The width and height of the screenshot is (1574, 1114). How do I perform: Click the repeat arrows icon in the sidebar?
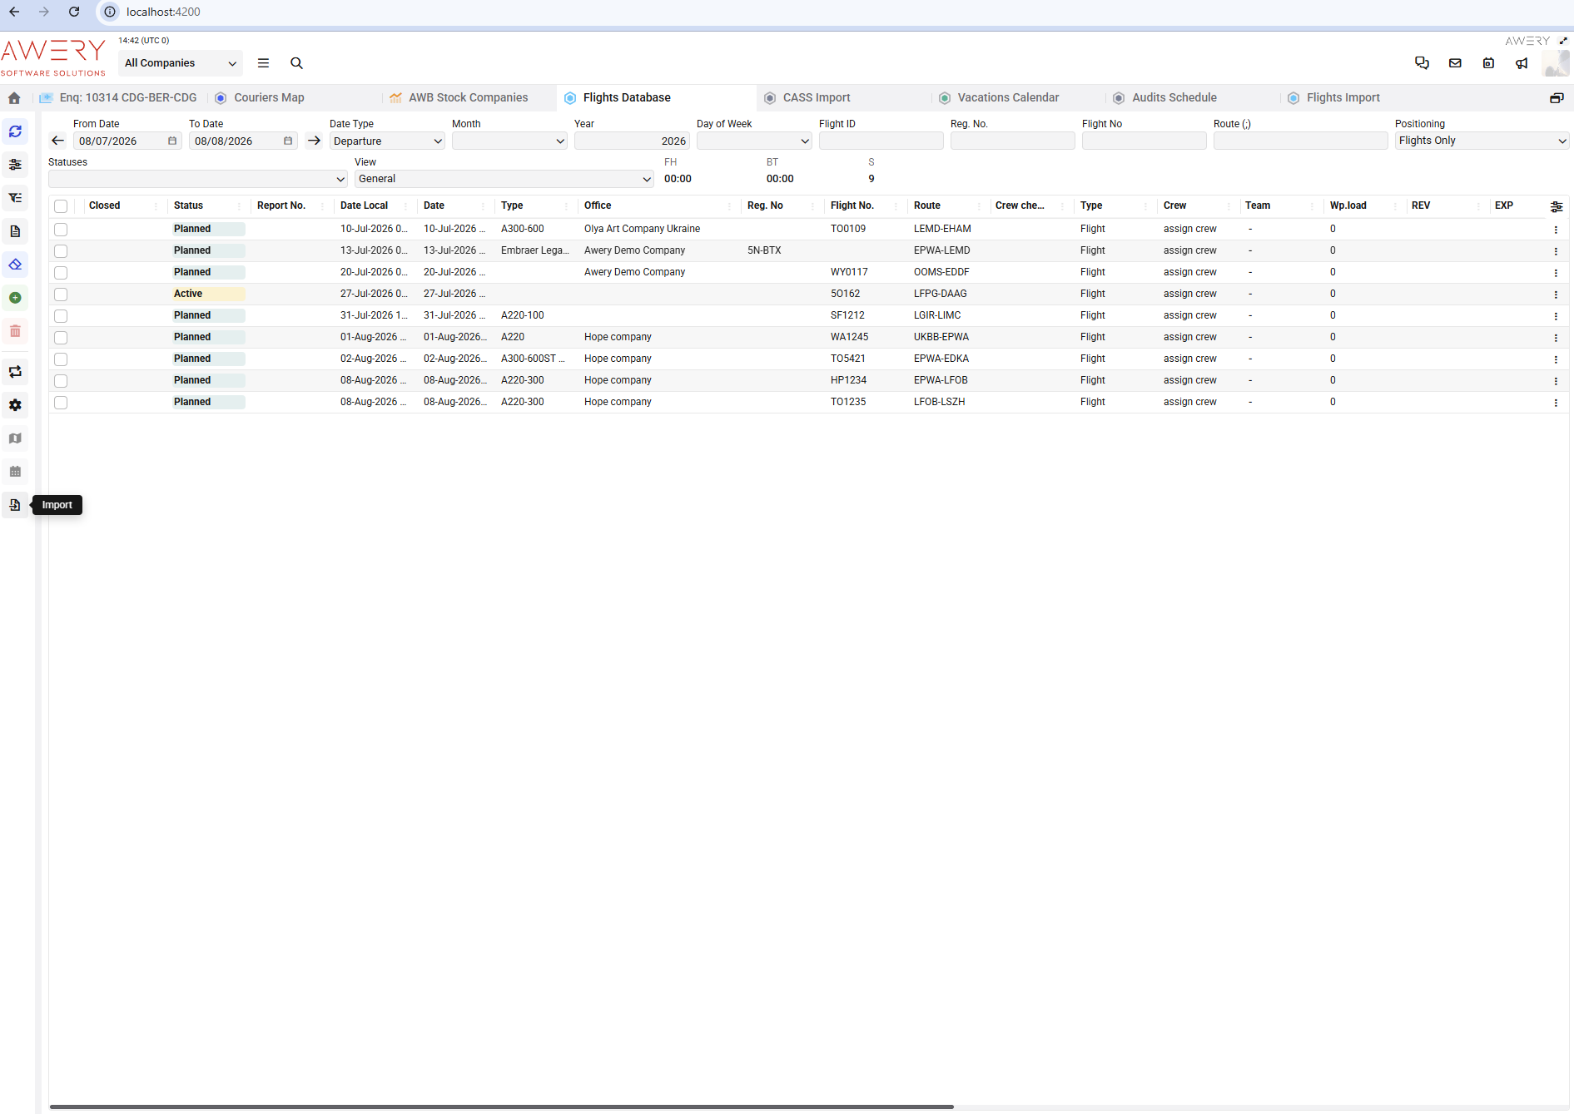(x=15, y=372)
